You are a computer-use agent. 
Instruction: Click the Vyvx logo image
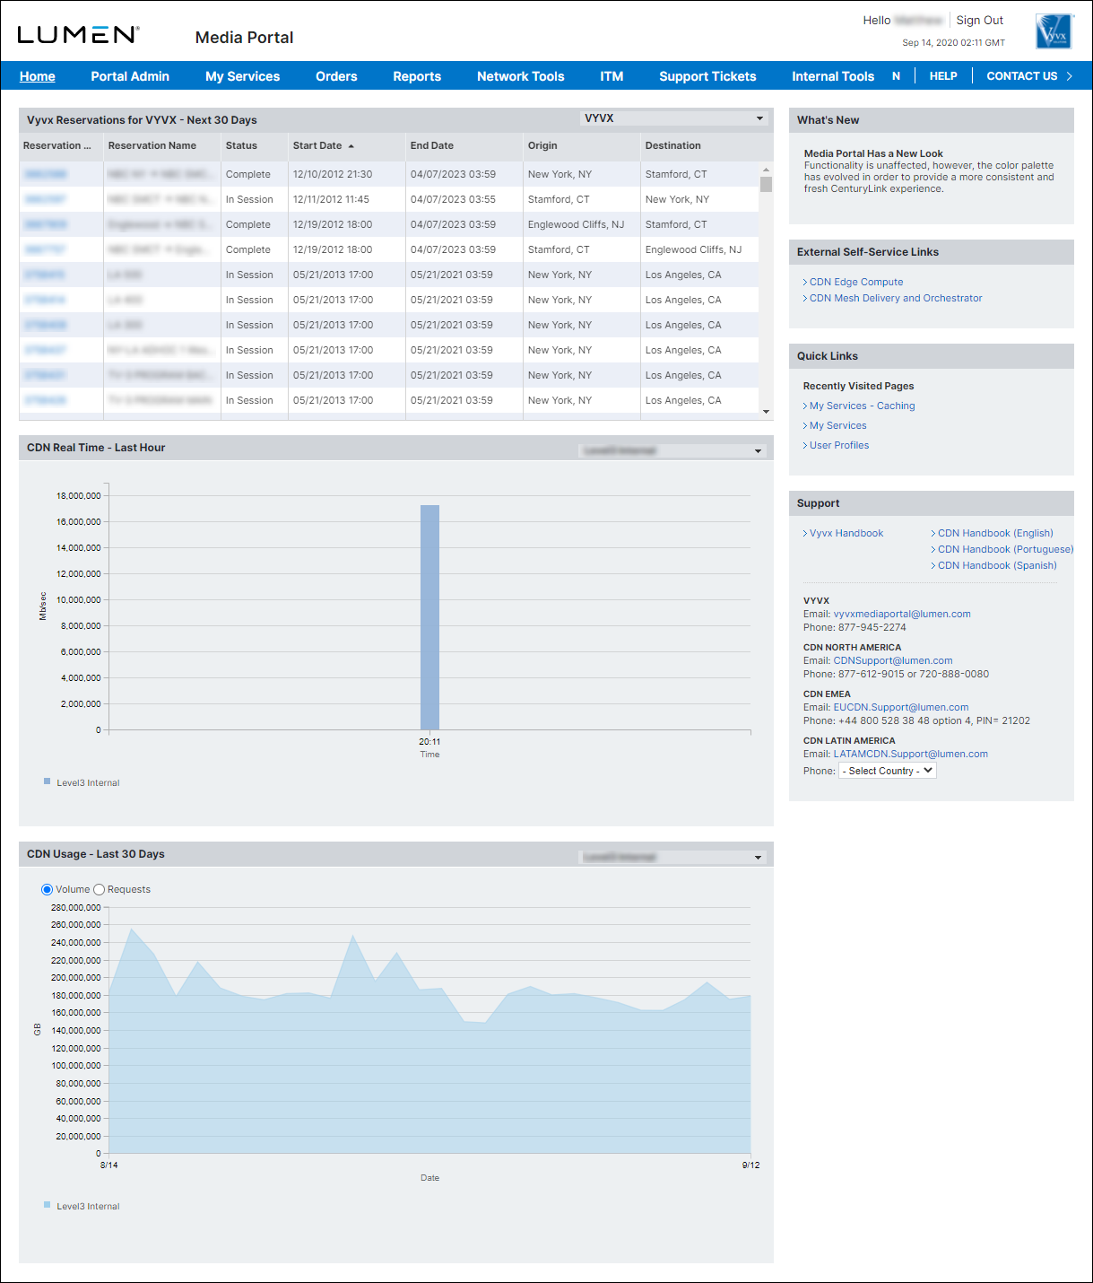tap(1054, 31)
